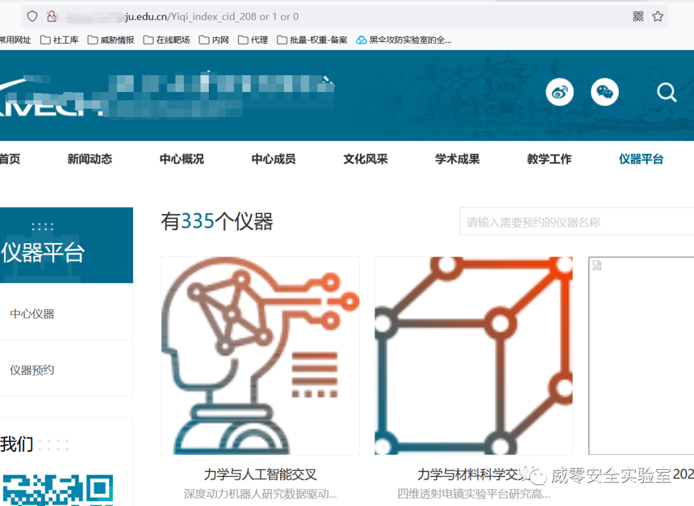Click the WeChat icon in header
The image size is (694, 506).
point(605,93)
